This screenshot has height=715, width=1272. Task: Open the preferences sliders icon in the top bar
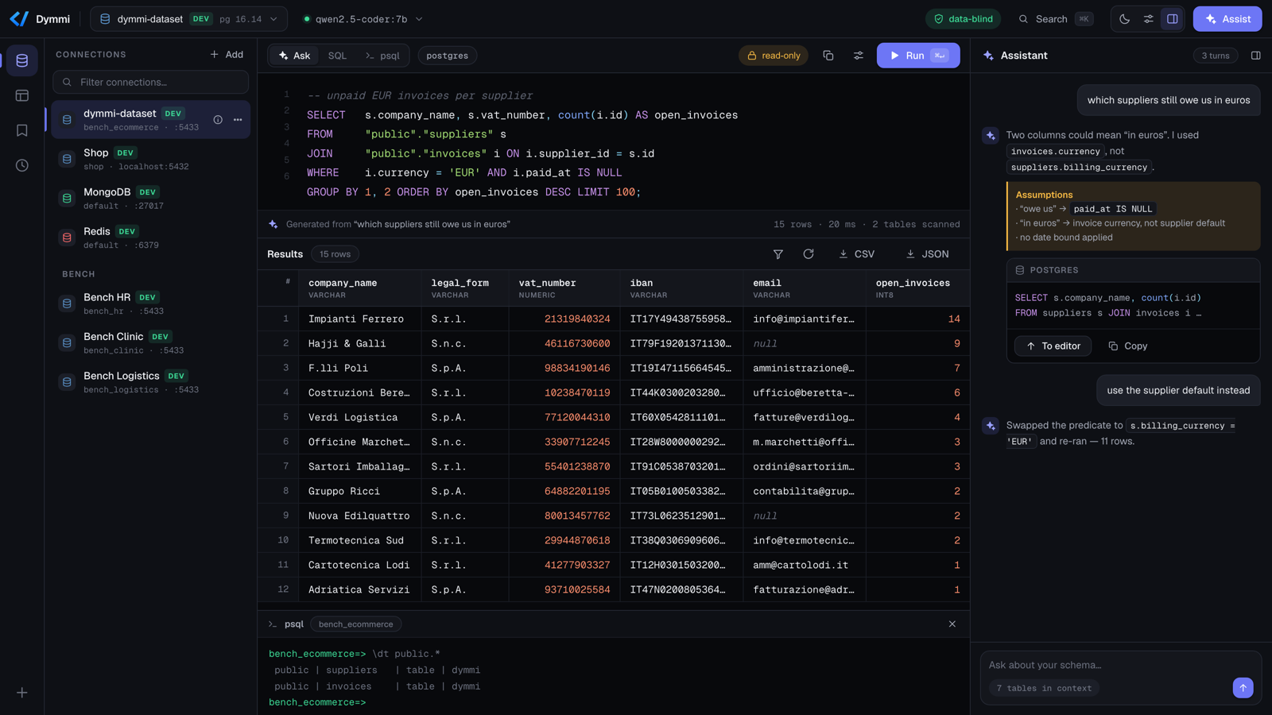pos(1149,19)
